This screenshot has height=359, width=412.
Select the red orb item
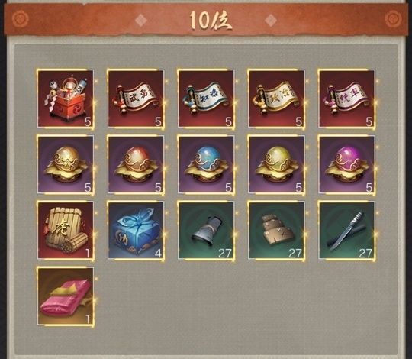[x=136, y=165]
